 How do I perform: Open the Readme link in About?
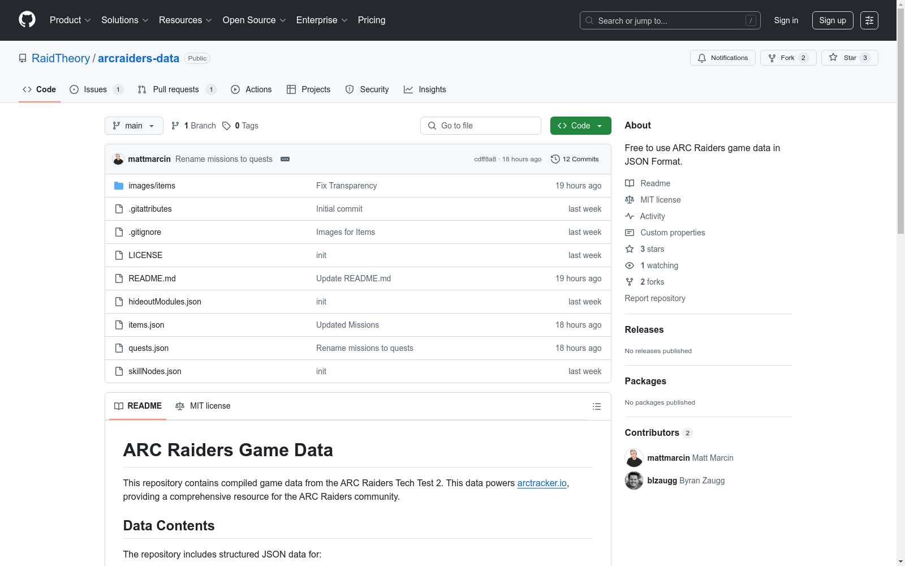(x=655, y=183)
